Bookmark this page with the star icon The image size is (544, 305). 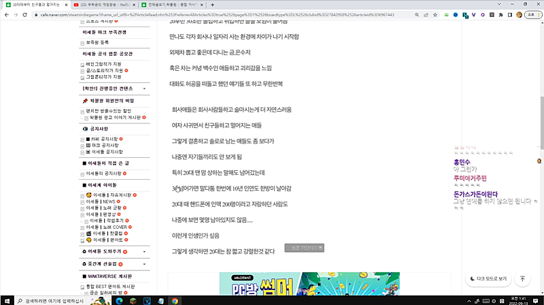(435, 15)
